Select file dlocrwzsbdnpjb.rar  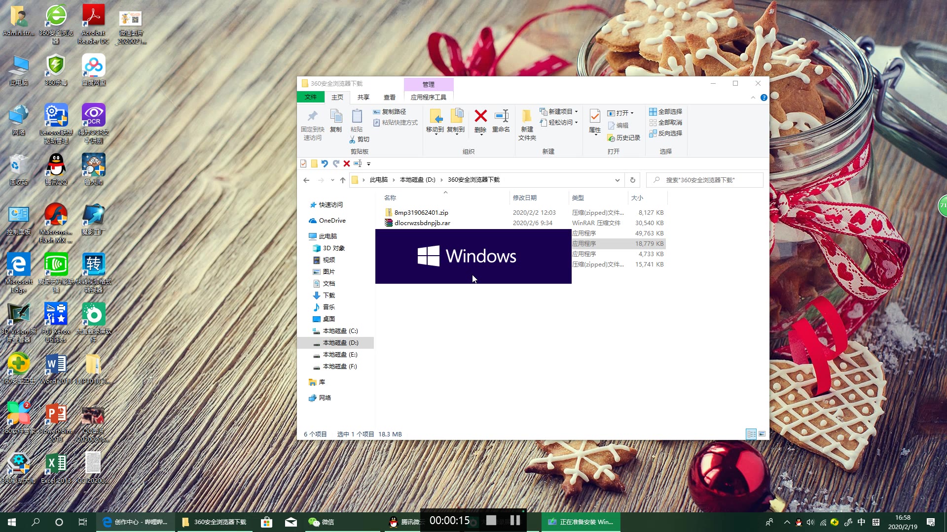[x=422, y=223]
